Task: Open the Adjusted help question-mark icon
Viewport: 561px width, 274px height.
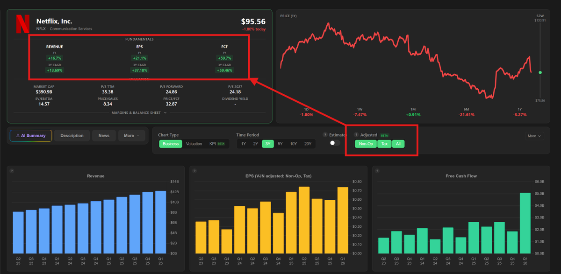Action: click(356, 135)
